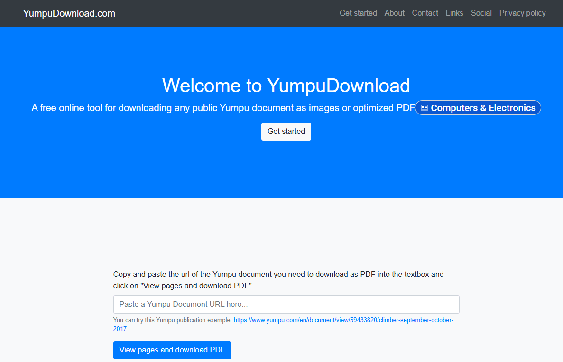
Task: Open the Get started nav link
Action: click(358, 13)
